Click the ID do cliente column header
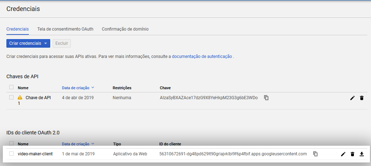Screen dimensions: 371x166 pos(170,144)
